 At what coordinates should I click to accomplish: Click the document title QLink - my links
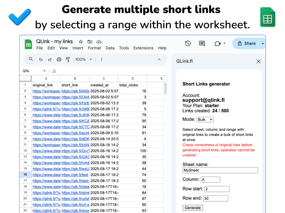click(55, 42)
